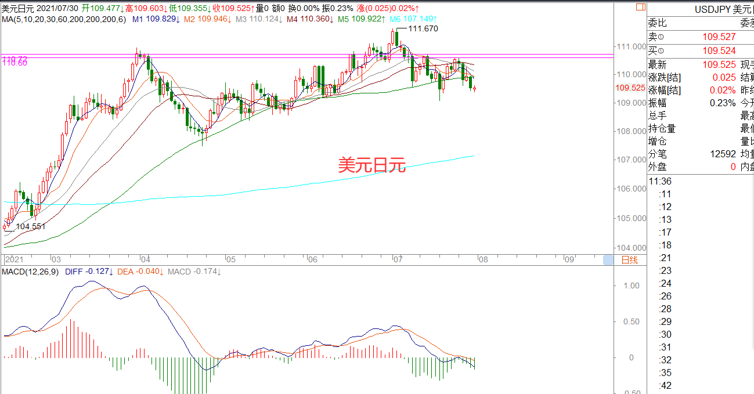This screenshot has height=394, width=754.
Task: Click the USDJPY 美元 quote panel header
Action: click(x=724, y=9)
